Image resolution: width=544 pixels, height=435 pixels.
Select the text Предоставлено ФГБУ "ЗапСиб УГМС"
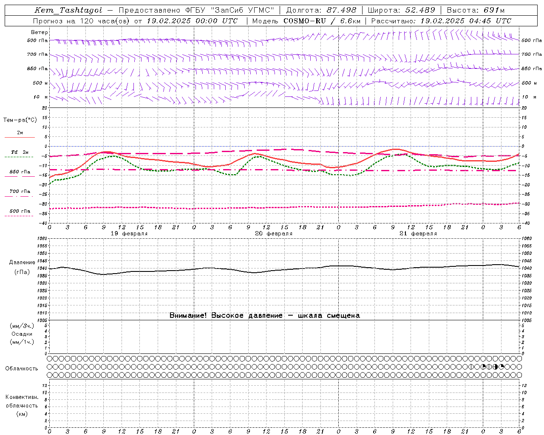point(196,10)
